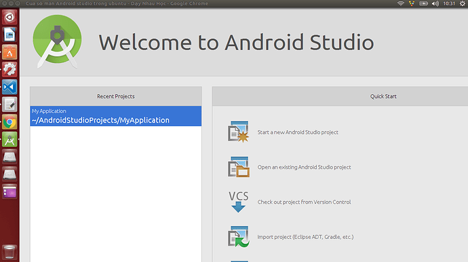Screen dimensions: 468x262
Task: Open the sound volume indicator
Action: pyautogui.click(x=435, y=3)
